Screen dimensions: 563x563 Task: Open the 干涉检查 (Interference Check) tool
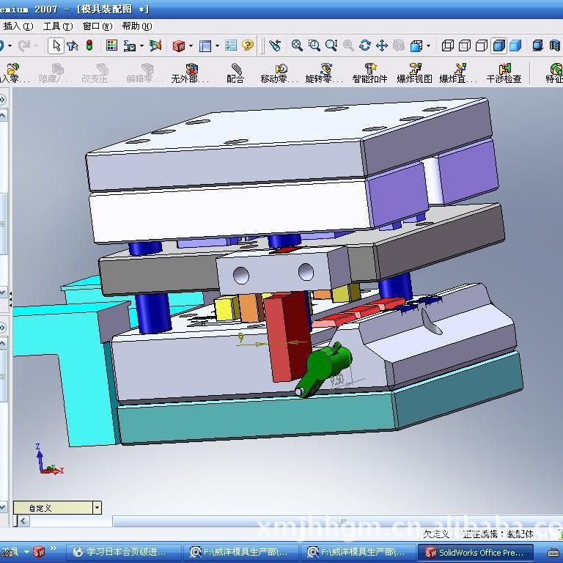504,70
